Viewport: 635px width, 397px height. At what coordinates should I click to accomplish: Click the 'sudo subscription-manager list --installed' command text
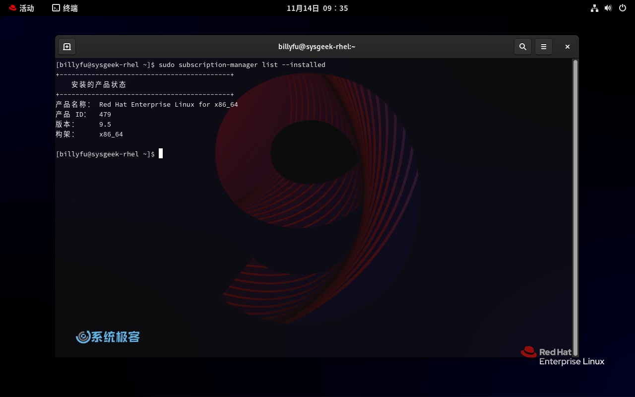242,65
